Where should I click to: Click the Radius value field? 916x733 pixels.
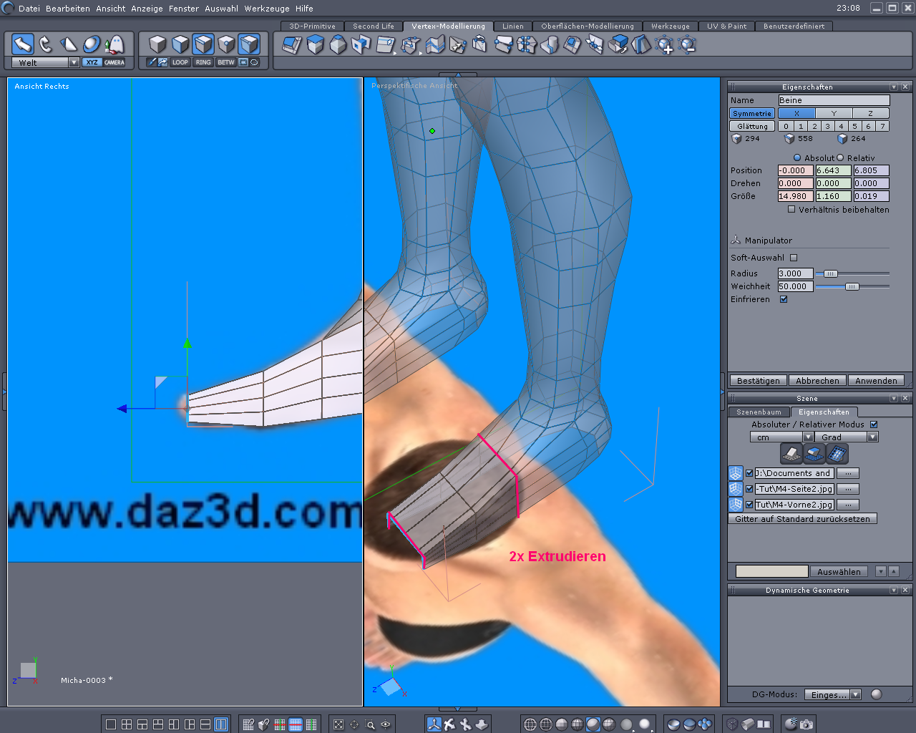pos(795,273)
